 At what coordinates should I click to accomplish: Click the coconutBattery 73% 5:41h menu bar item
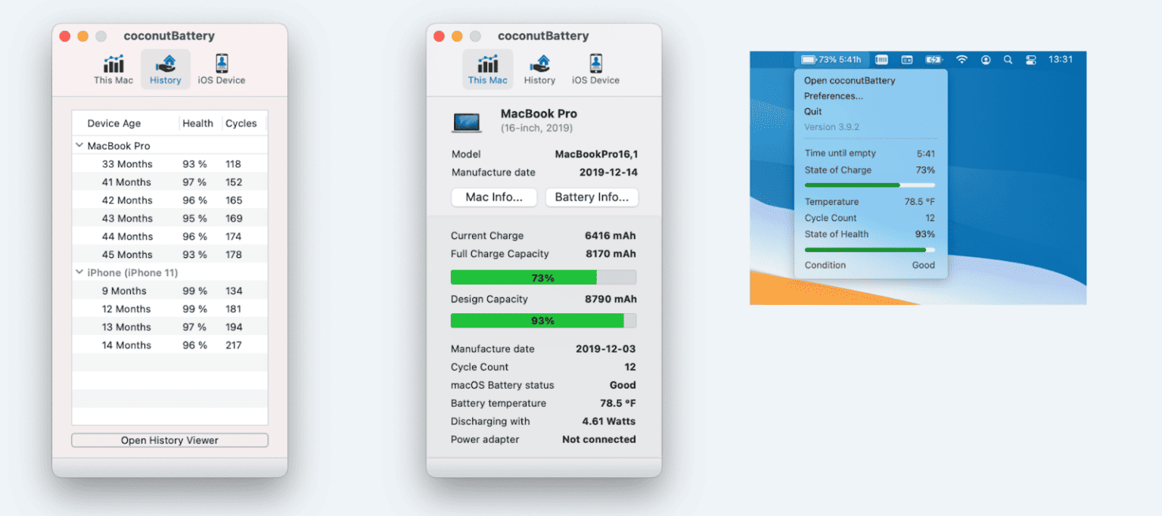coord(831,59)
